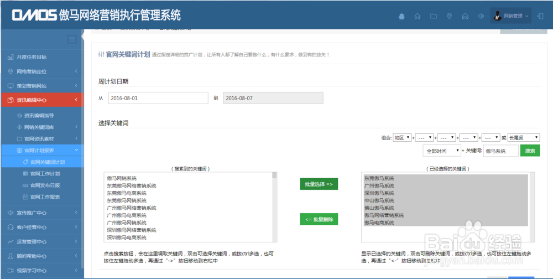This screenshot has height=279, width=553.
Task: Click the 策划营销网站 monitor icon
Action: point(11,86)
